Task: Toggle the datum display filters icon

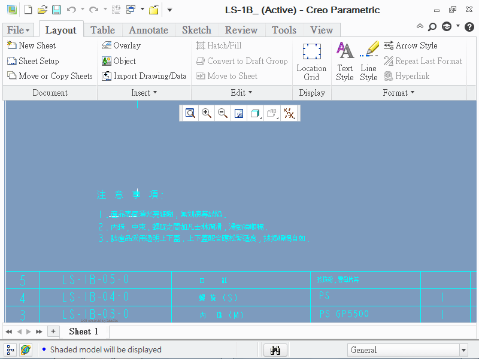Action: point(289,113)
